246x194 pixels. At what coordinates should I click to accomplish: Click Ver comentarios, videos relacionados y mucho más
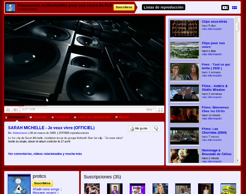point(45,154)
